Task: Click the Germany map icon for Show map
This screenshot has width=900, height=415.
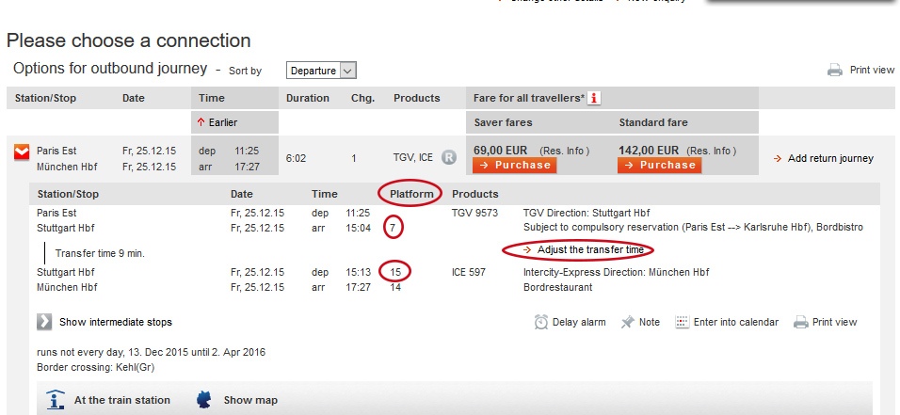Action: point(203,400)
